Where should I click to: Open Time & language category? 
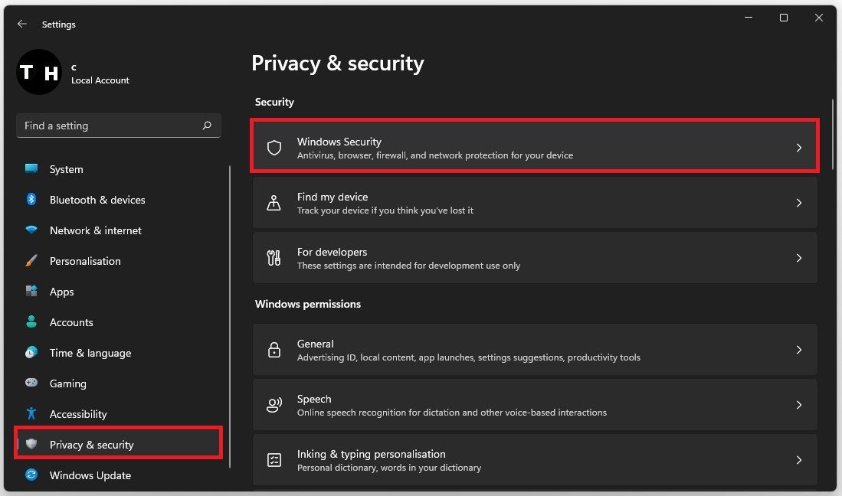tap(90, 353)
